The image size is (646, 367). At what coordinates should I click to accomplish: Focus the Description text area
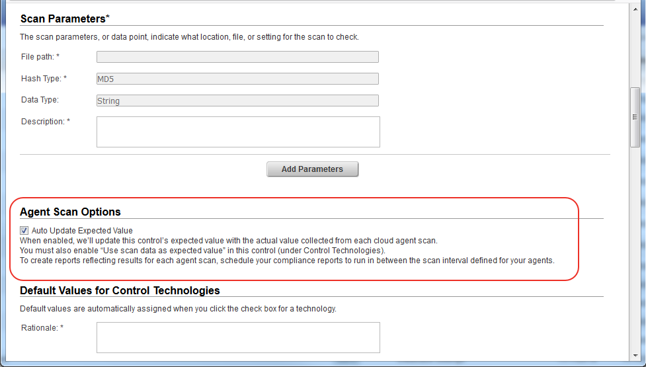pyautogui.click(x=238, y=132)
